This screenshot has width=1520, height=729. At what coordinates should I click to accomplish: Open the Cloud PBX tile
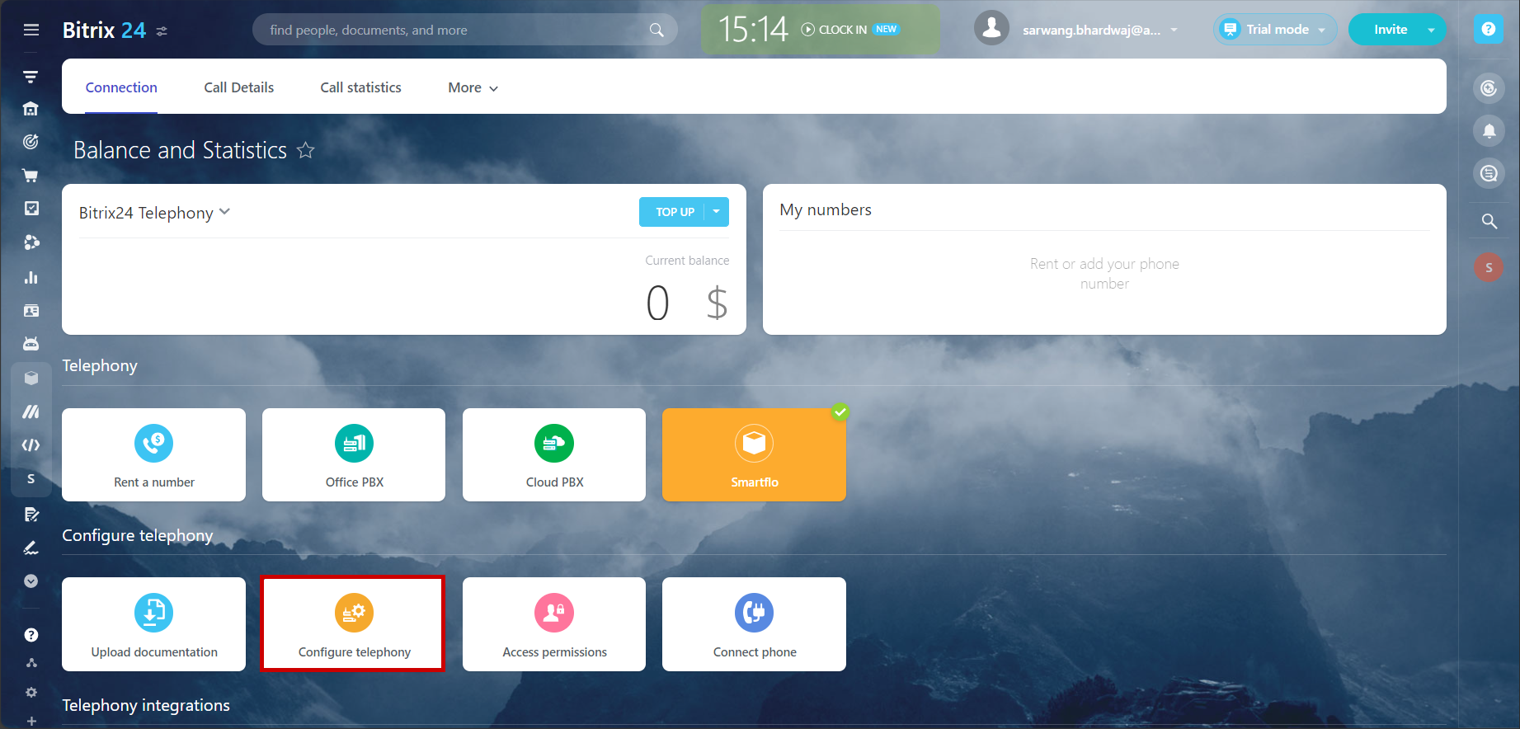point(554,454)
